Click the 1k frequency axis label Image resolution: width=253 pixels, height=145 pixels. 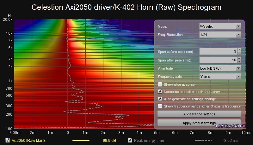[10, 81]
